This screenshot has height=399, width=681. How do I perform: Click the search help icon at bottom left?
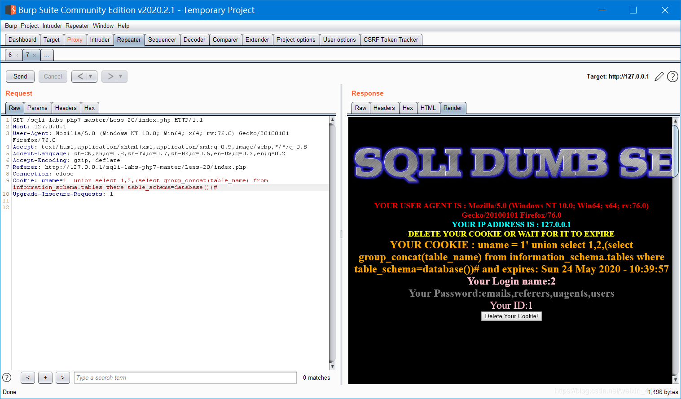(x=7, y=377)
